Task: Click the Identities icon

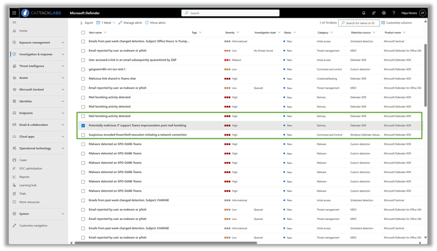Action: [14, 101]
